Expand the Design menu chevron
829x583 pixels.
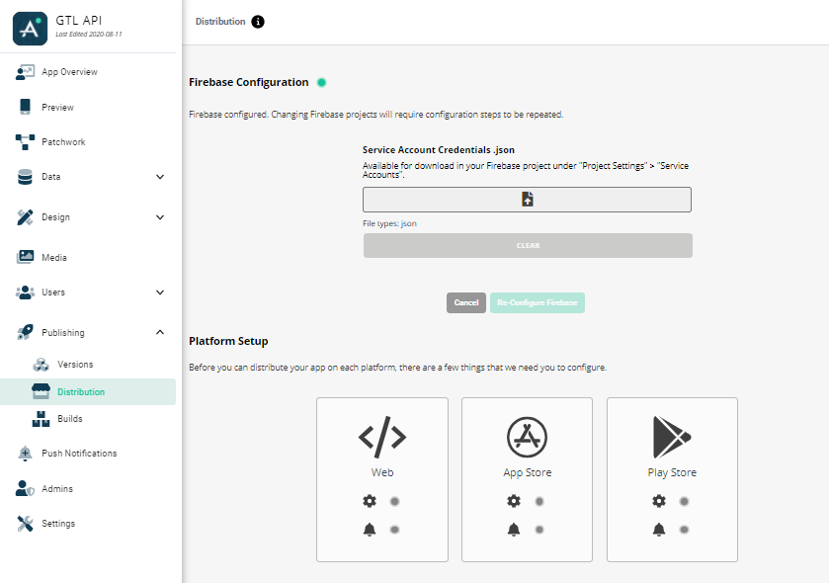pos(160,217)
